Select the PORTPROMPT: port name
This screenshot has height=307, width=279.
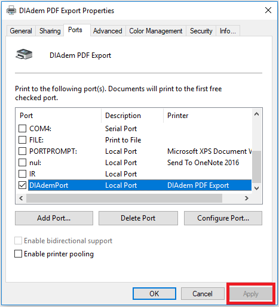[53, 151]
